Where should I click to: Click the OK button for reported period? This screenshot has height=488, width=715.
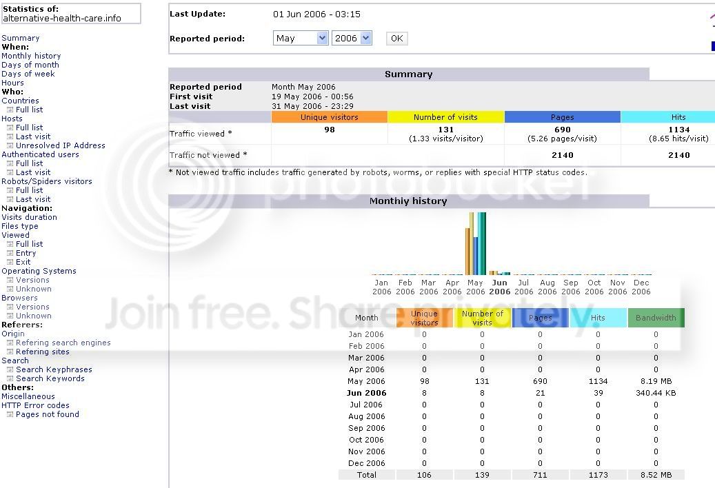[396, 39]
